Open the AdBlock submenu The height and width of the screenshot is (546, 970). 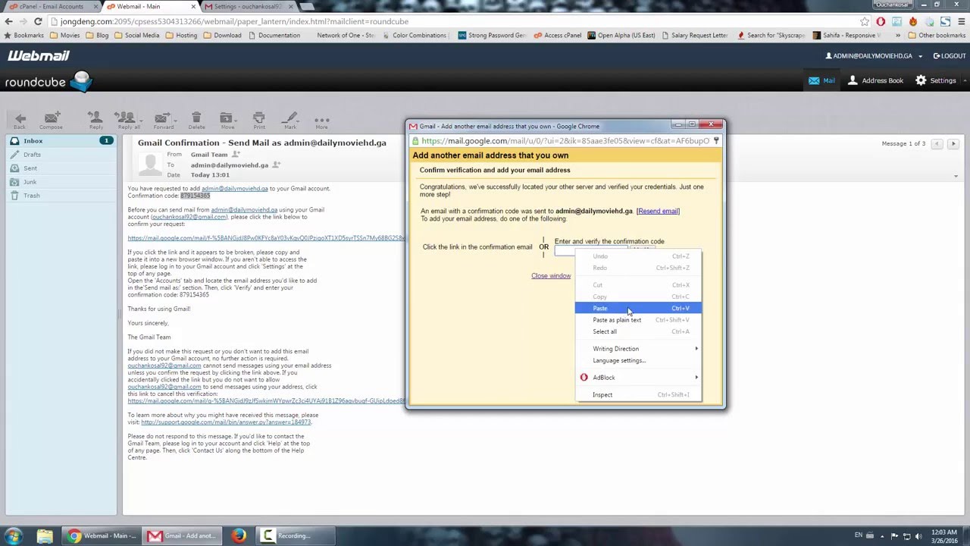pyautogui.click(x=638, y=378)
